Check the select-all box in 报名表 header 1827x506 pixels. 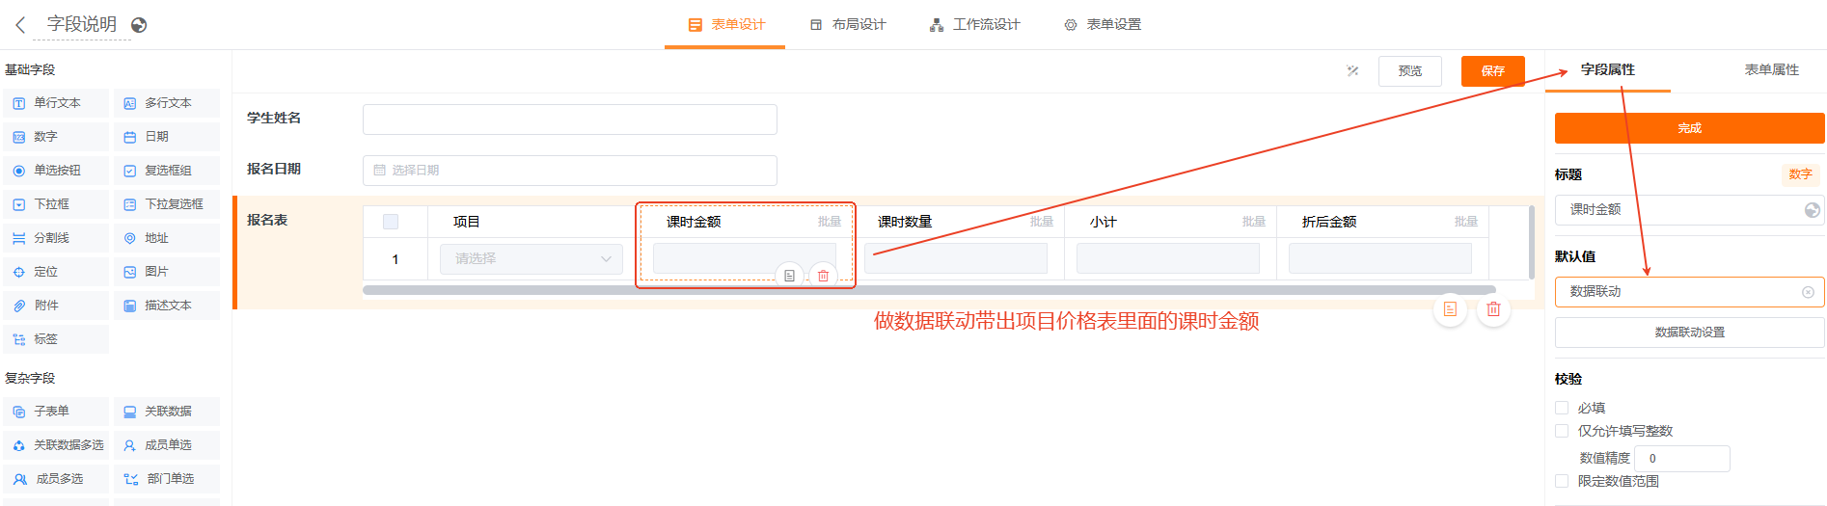(x=391, y=222)
